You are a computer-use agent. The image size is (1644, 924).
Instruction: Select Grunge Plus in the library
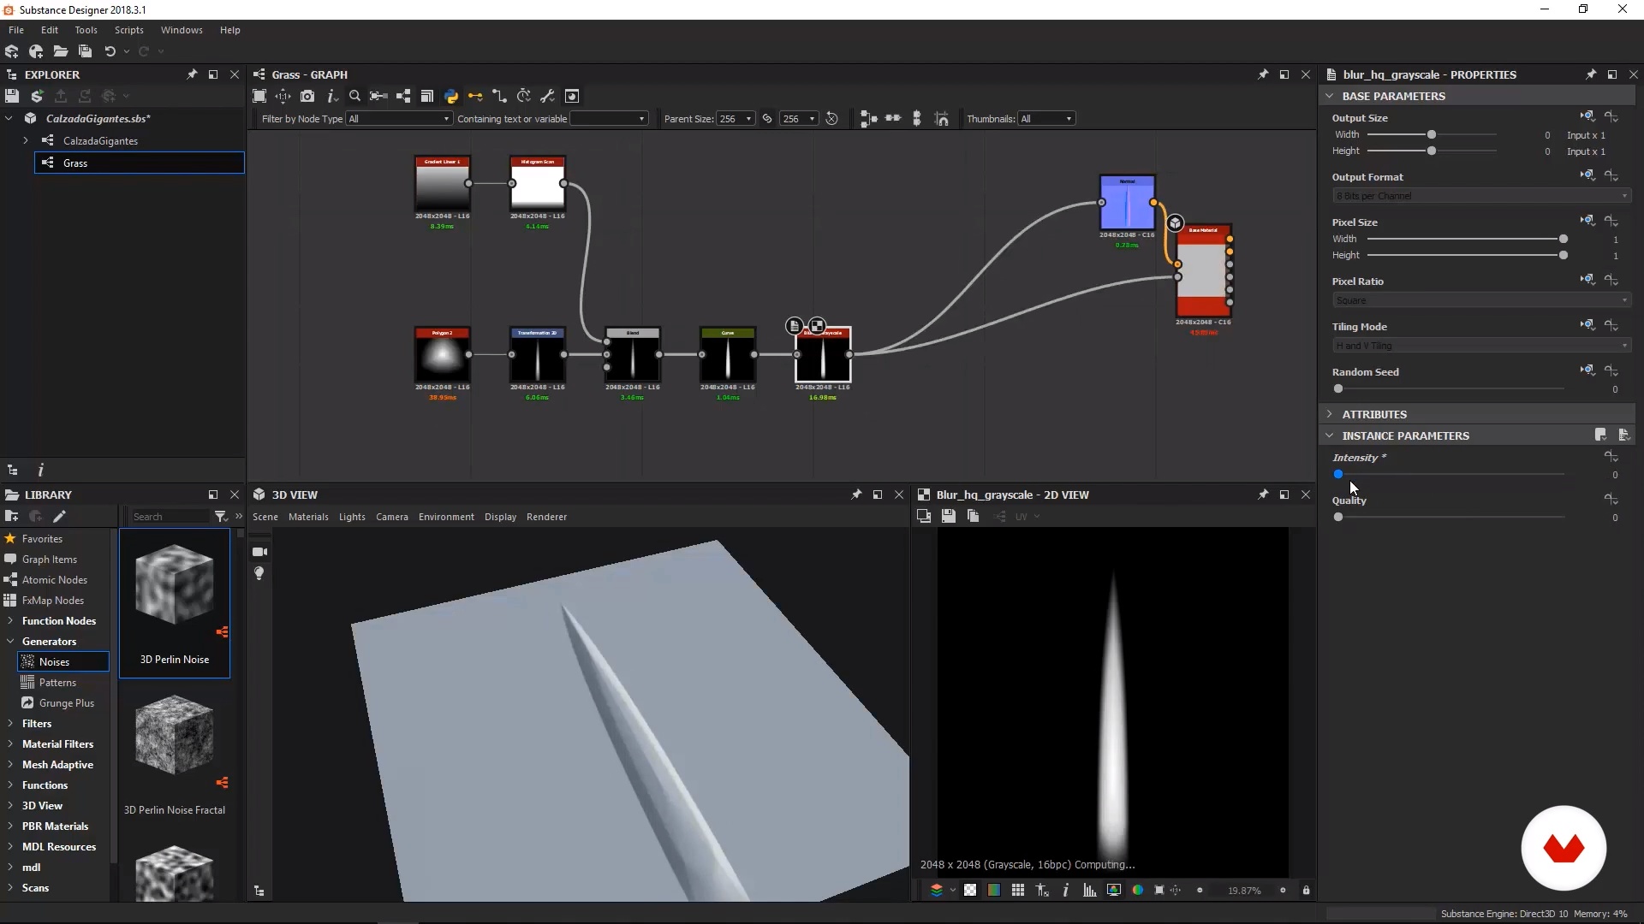66,703
